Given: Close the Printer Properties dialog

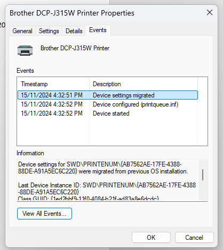Looking at the screenshot, I should tap(210, 12).
